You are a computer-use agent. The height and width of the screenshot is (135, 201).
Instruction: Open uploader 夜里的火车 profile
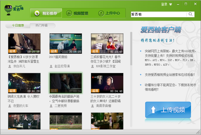pos(21,106)
